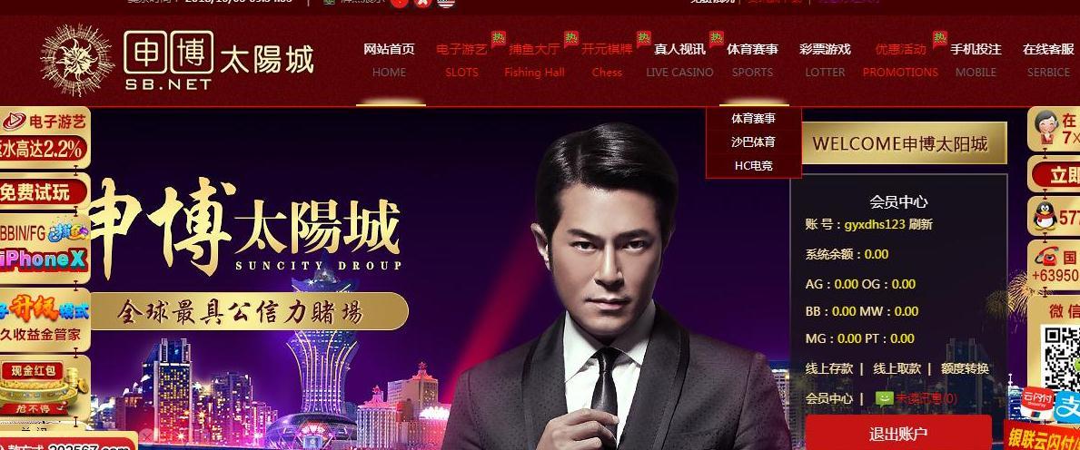Select 沙巴体育 from the sports dropdown
Screen dimensions: 1080x450
(x=754, y=142)
